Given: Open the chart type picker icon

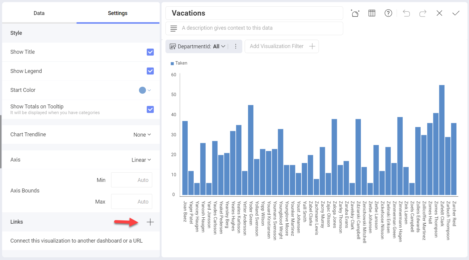Looking at the screenshot, I should coord(355,13).
